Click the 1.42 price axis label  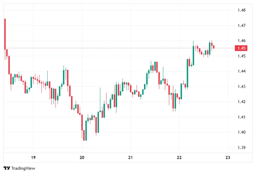coord(242,102)
